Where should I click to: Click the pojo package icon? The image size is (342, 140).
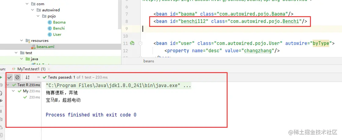point(44,16)
